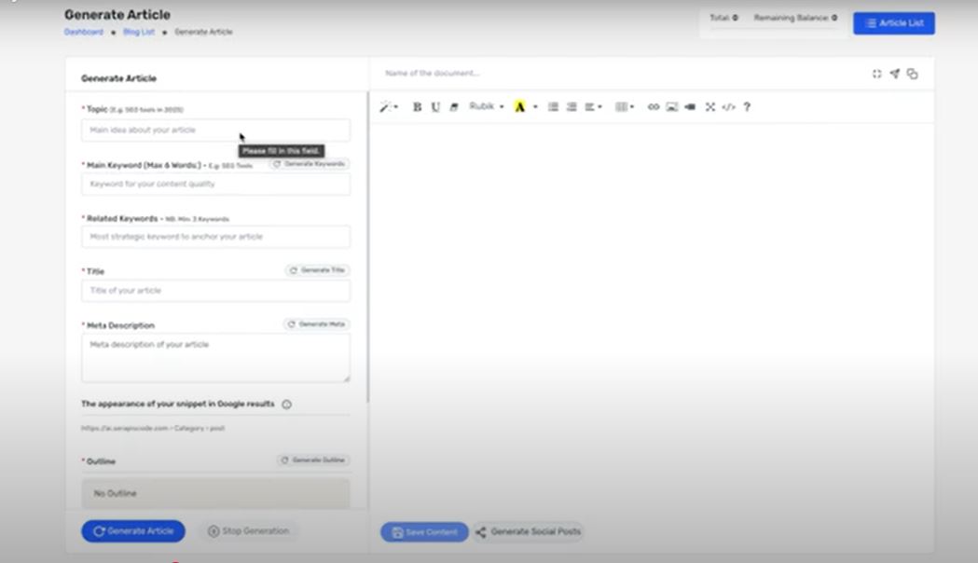
Task: Insert an image into the article editor
Action: tap(671, 107)
